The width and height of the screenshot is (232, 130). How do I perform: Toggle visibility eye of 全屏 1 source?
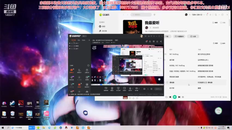click(70, 49)
